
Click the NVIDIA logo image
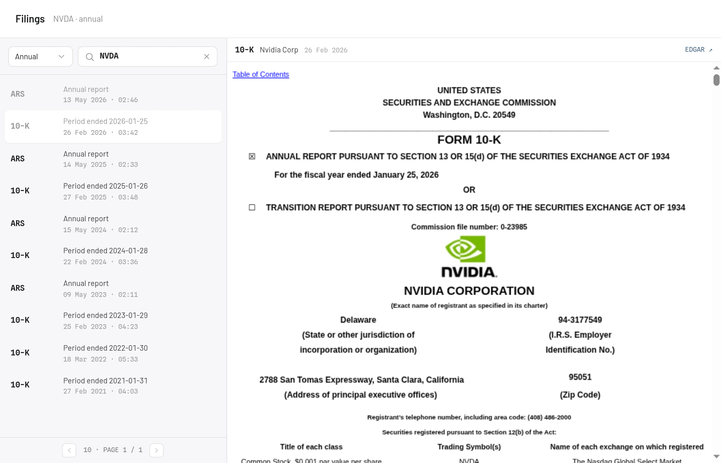[469, 257]
